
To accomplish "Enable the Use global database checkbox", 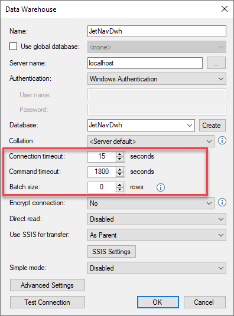I will click(x=14, y=47).
